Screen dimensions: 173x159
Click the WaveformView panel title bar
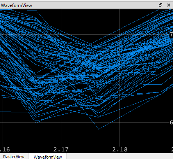coord(86,5)
